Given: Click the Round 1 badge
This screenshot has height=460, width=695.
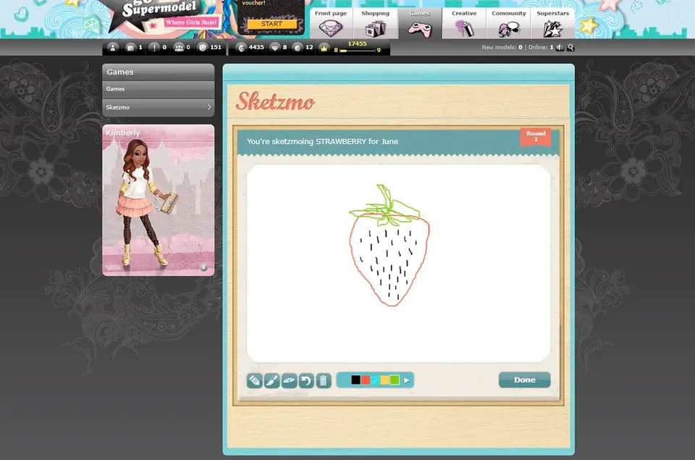Looking at the screenshot, I should click(536, 137).
